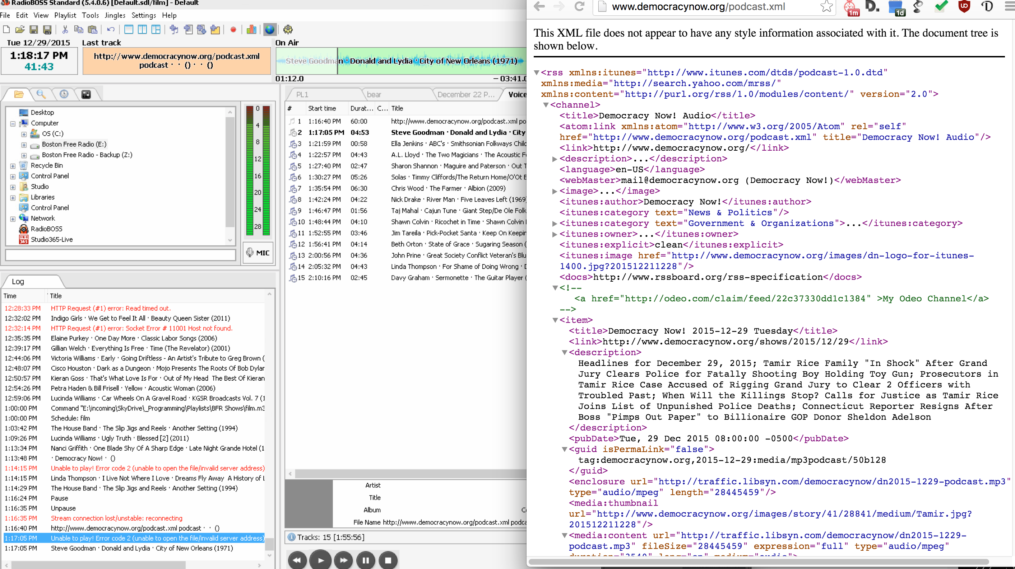Viewport: 1015px width, 569px height.
Task: Click the previous track playback button
Action: [297, 560]
